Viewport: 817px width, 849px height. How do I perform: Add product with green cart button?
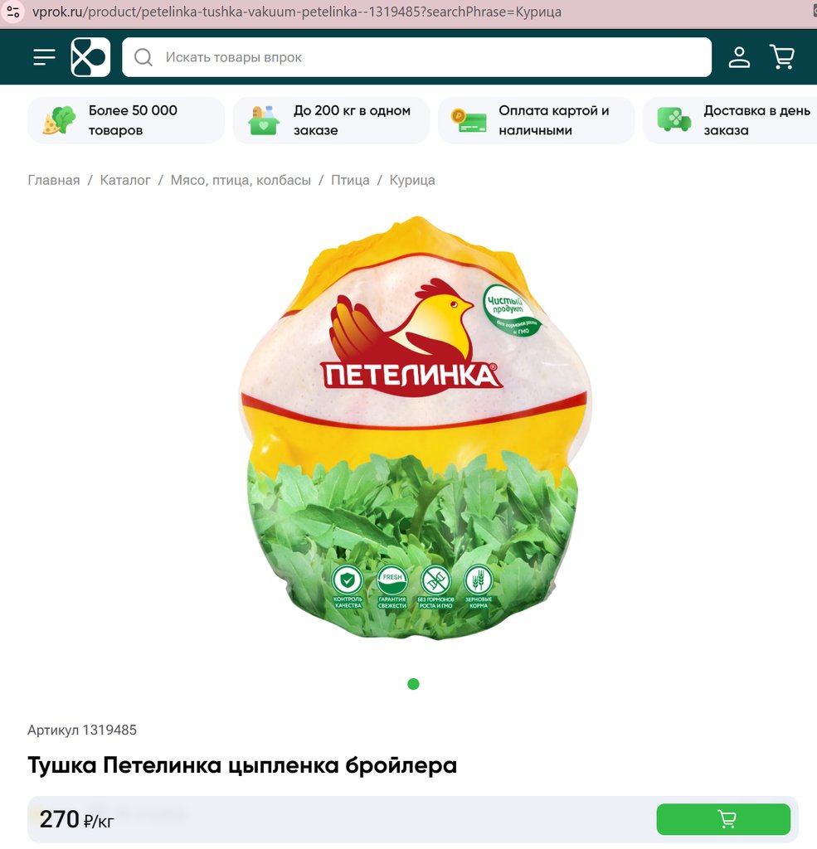tap(723, 819)
